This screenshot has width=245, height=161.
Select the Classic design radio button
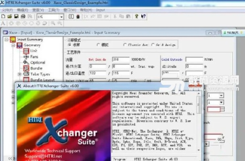point(126,45)
